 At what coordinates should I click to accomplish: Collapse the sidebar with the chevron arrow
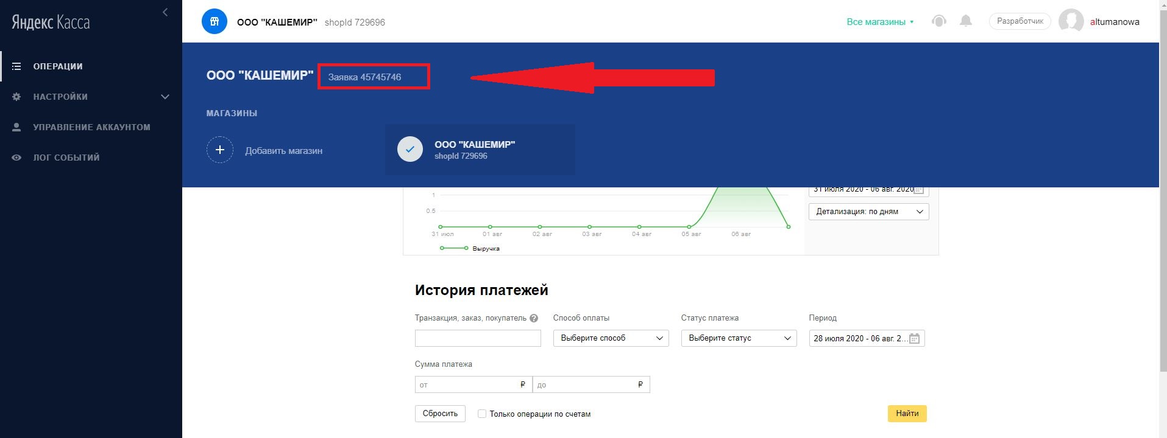pyautogui.click(x=165, y=12)
